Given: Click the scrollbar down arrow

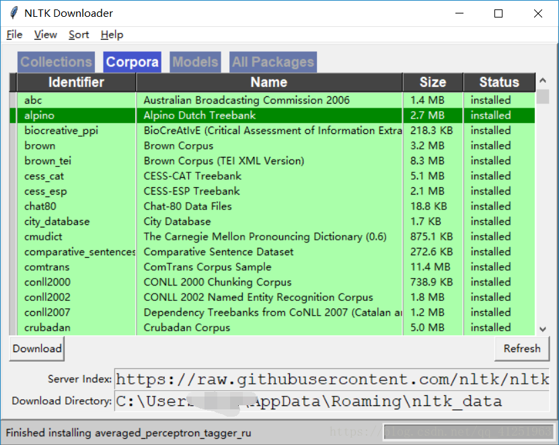Looking at the screenshot, I should click(543, 329).
